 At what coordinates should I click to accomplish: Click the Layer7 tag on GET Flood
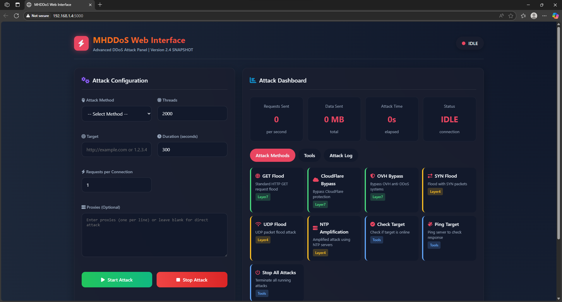[263, 197]
